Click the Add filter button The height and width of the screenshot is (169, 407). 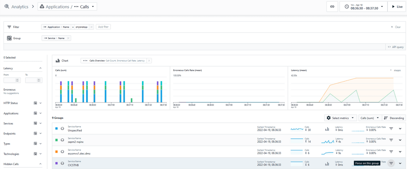point(103,27)
